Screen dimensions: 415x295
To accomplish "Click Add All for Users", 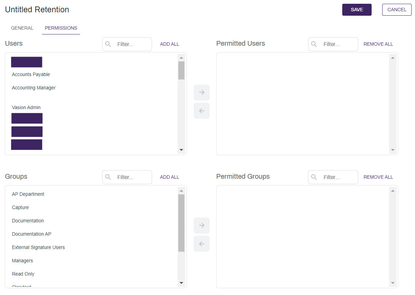I will click(x=169, y=44).
